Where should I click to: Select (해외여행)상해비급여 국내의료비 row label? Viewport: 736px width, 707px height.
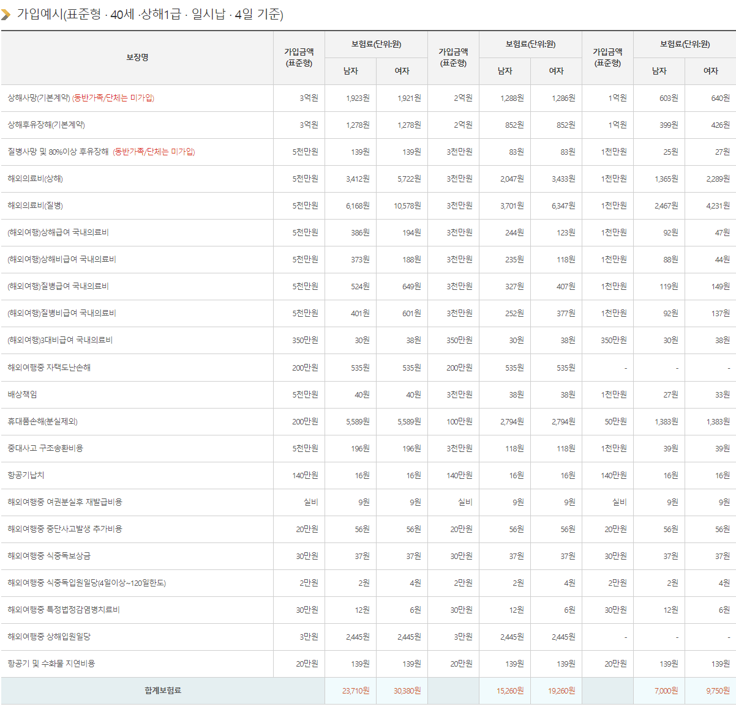click(x=62, y=259)
